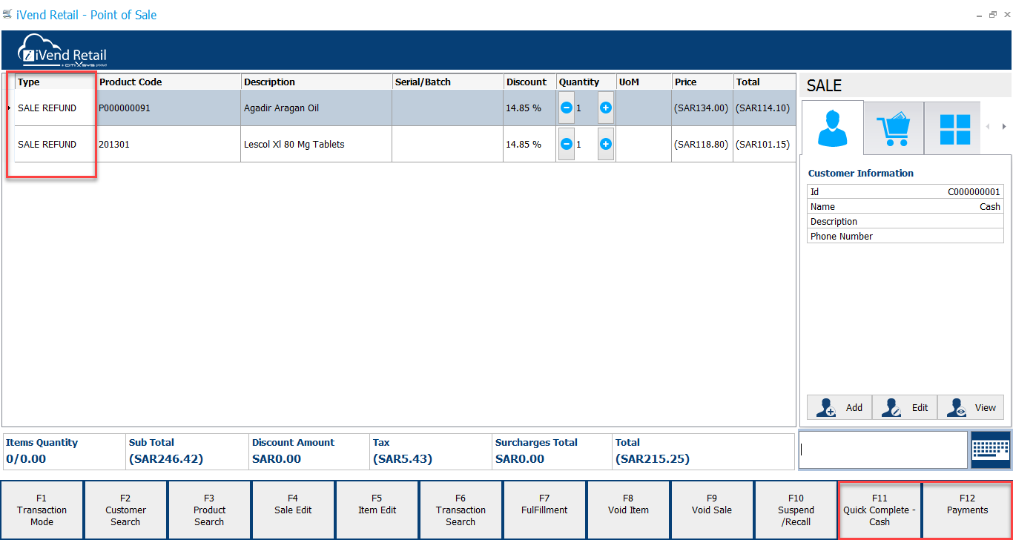The width and height of the screenshot is (1013, 540).
Task: Choose F4 Sale Edit
Action: [x=294, y=510]
